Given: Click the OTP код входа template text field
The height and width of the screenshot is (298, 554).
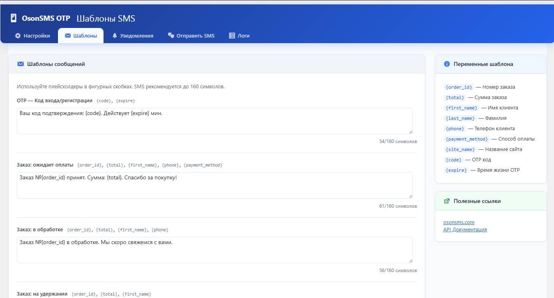Looking at the screenshot, I should coord(214,121).
